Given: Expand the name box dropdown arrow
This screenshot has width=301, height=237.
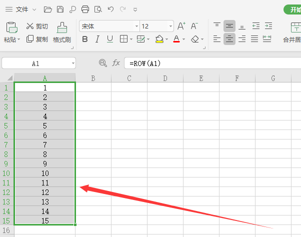Looking at the screenshot, I should click(73, 63).
